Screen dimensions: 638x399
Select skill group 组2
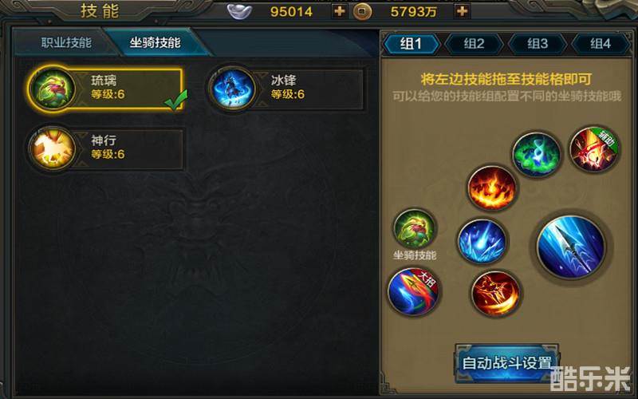475,43
